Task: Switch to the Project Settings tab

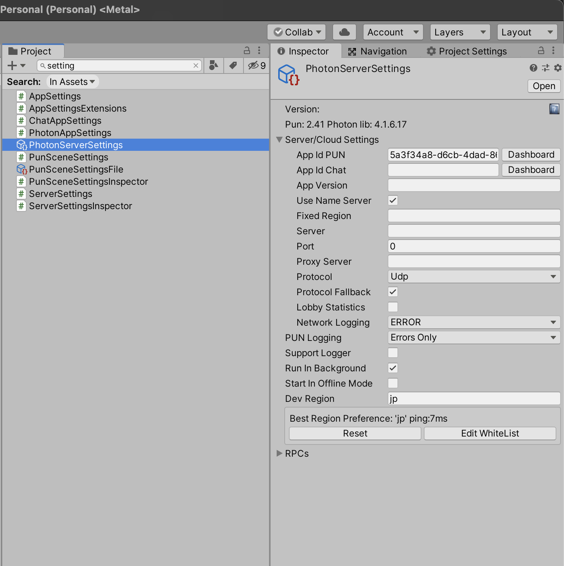Action: click(x=467, y=51)
